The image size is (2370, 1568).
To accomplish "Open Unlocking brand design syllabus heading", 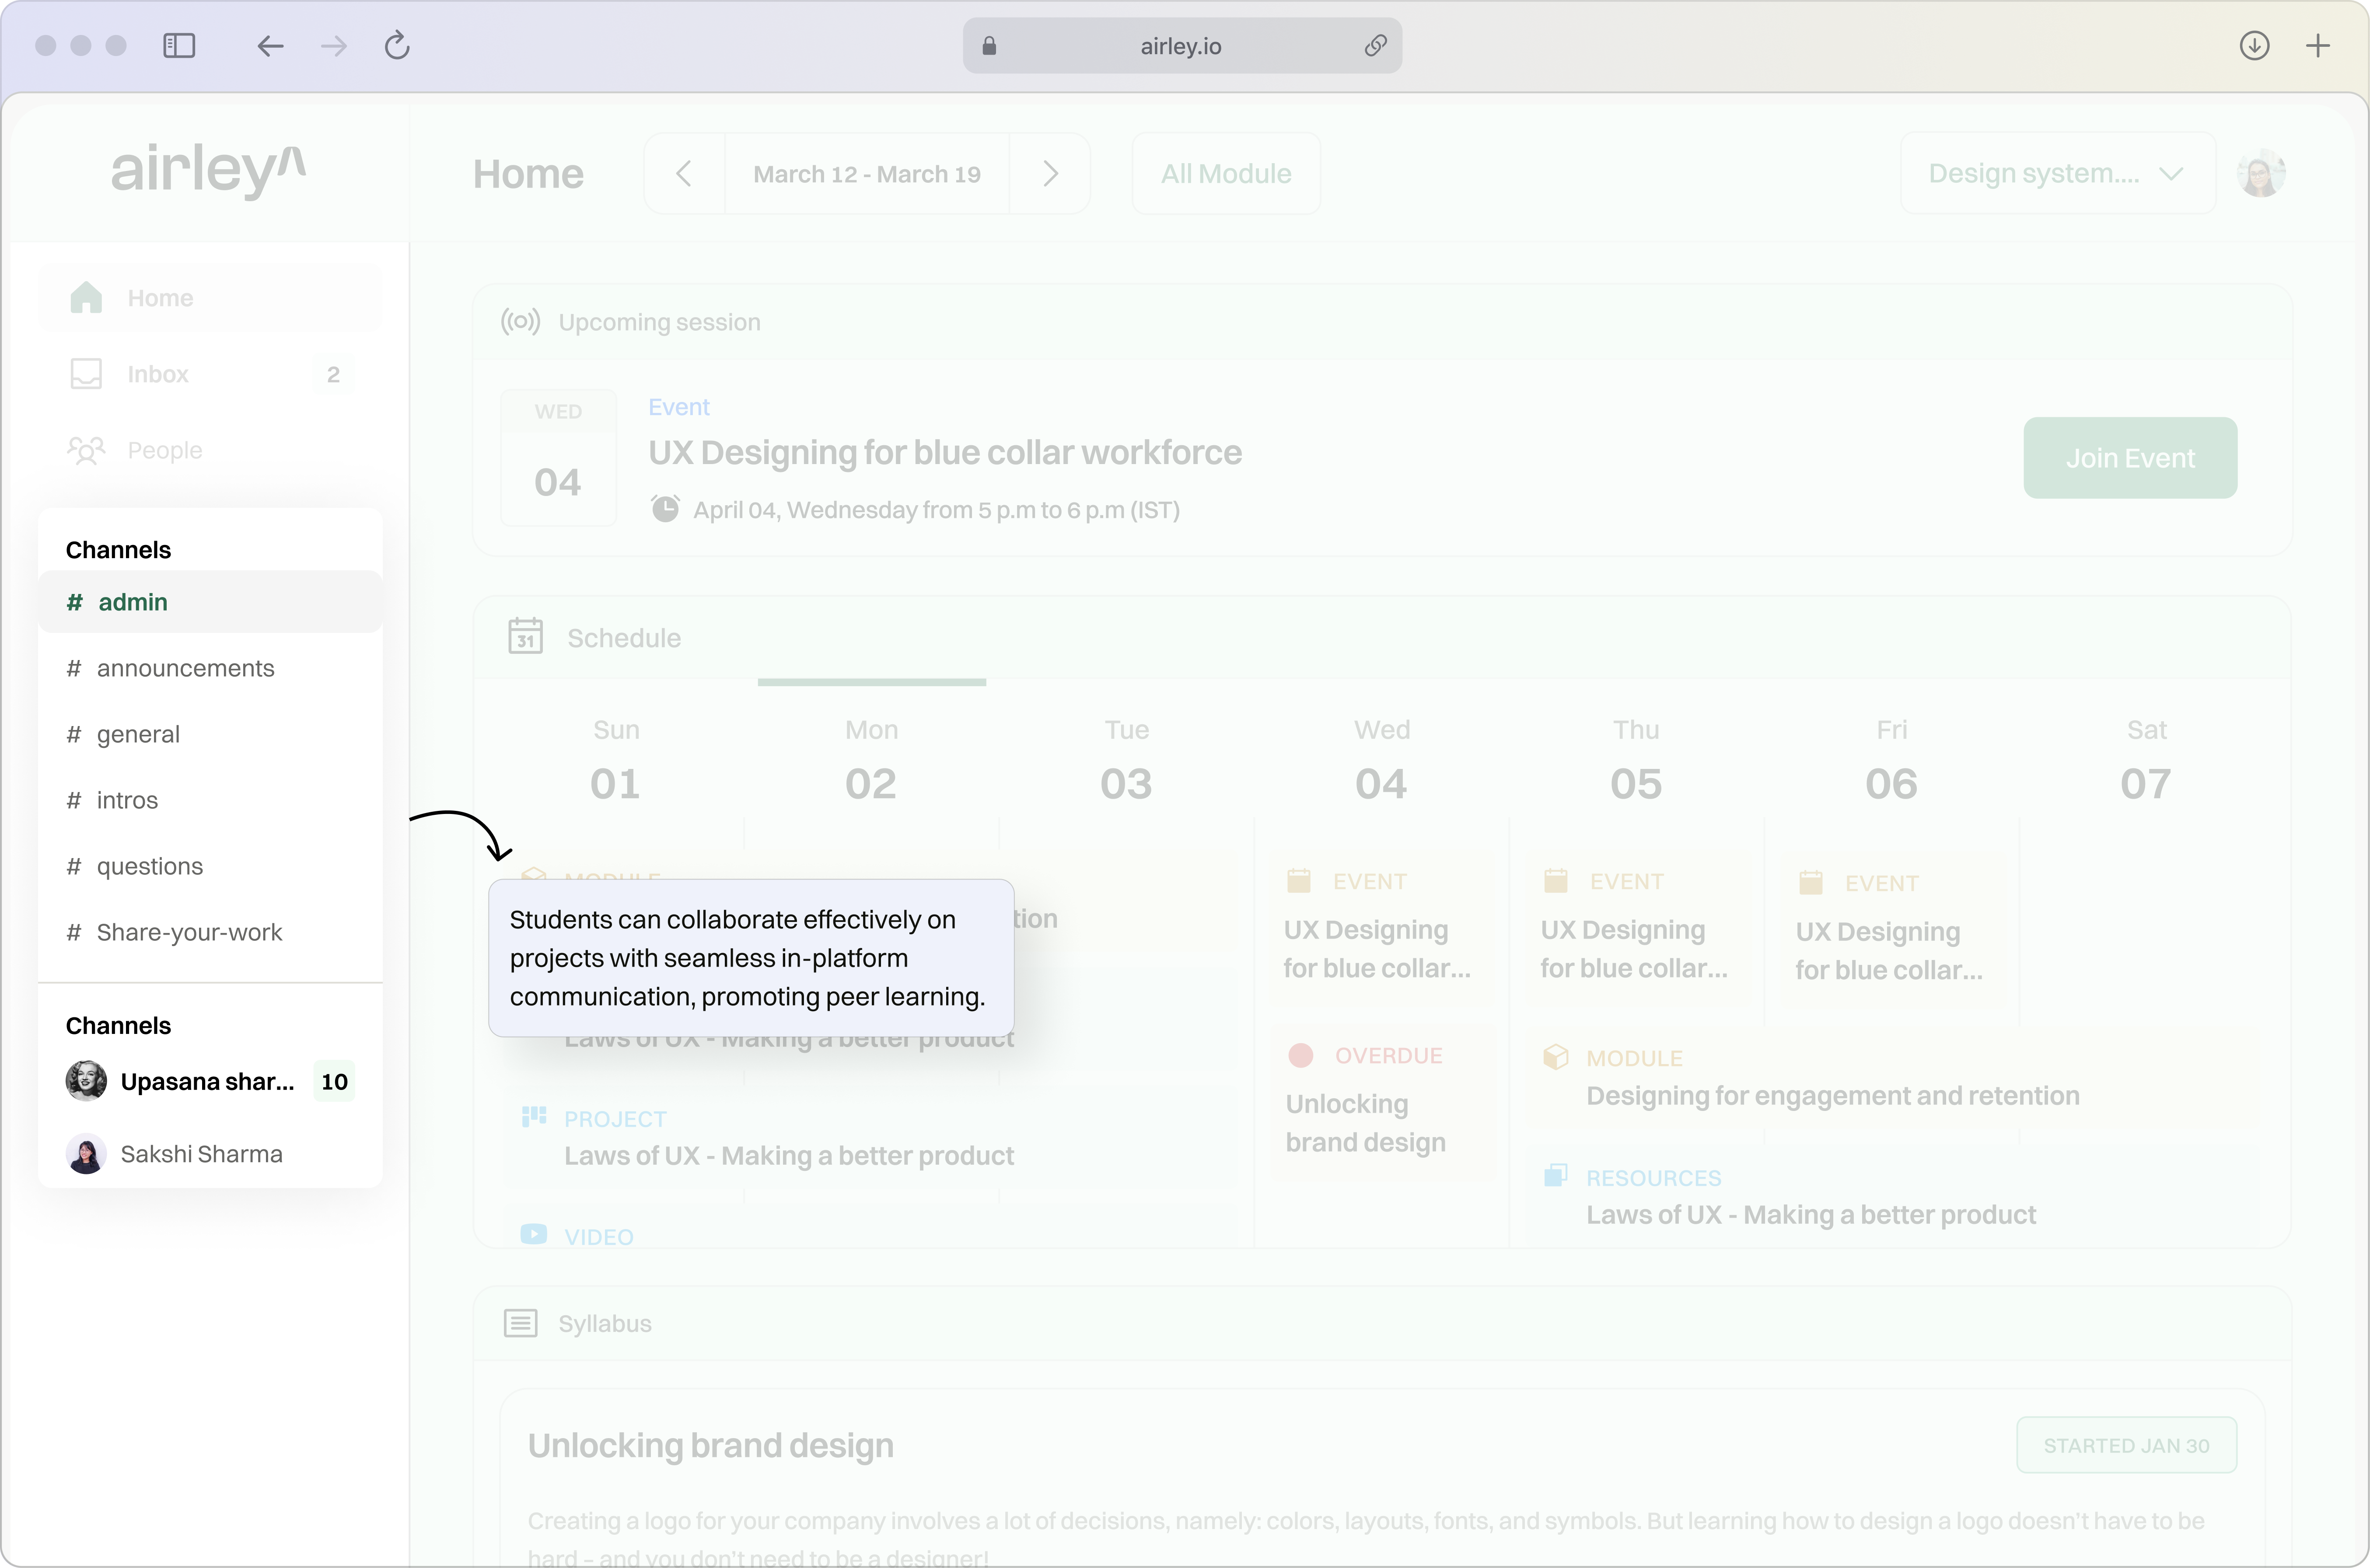I will pyautogui.click(x=710, y=1445).
